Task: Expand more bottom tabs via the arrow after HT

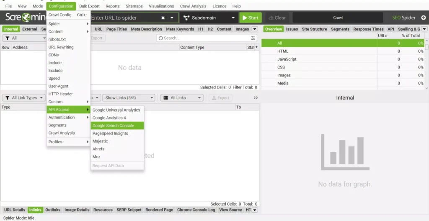Action: coord(254,210)
